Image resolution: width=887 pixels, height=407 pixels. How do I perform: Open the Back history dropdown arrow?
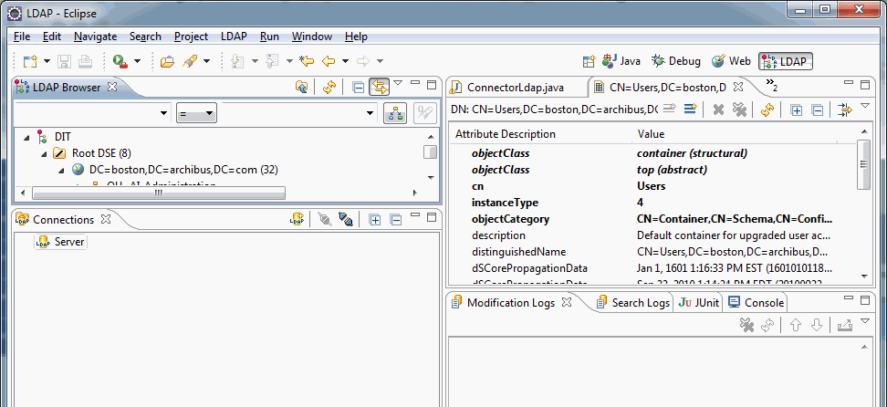point(345,61)
